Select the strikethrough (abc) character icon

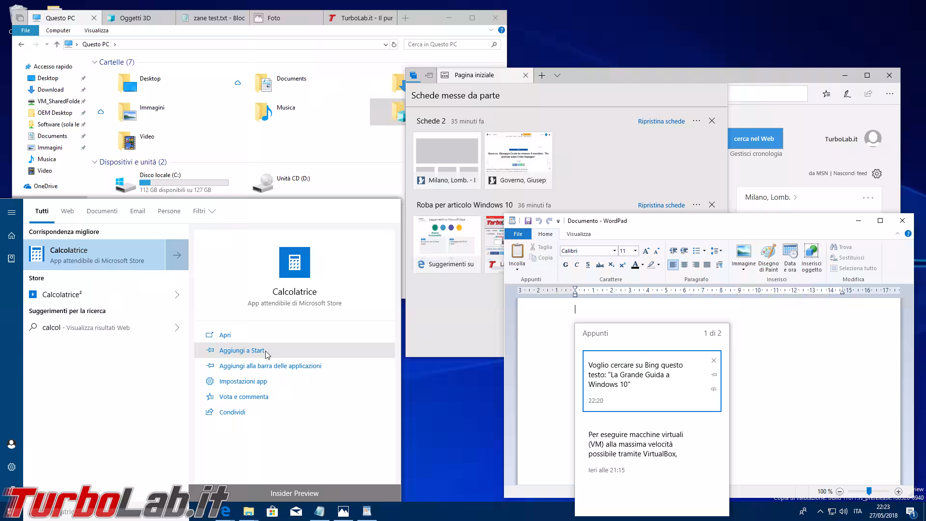599,265
